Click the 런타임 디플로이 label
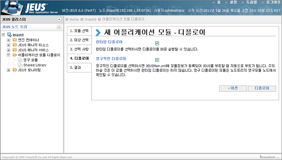This screenshot has height=160, width=282. point(109,42)
